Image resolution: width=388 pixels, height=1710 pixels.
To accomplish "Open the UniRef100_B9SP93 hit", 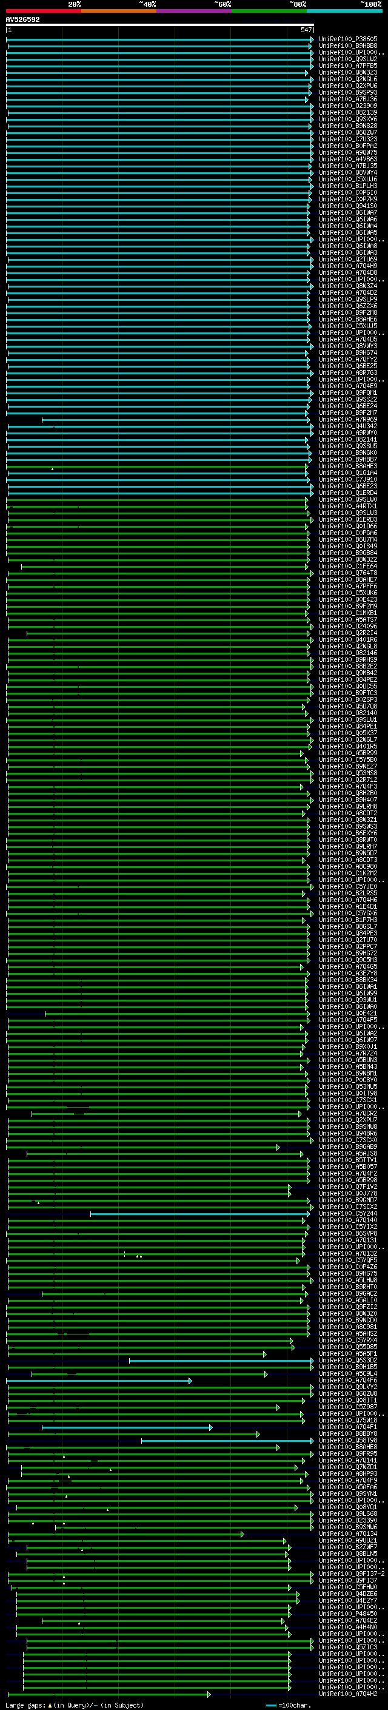I will point(348,92).
